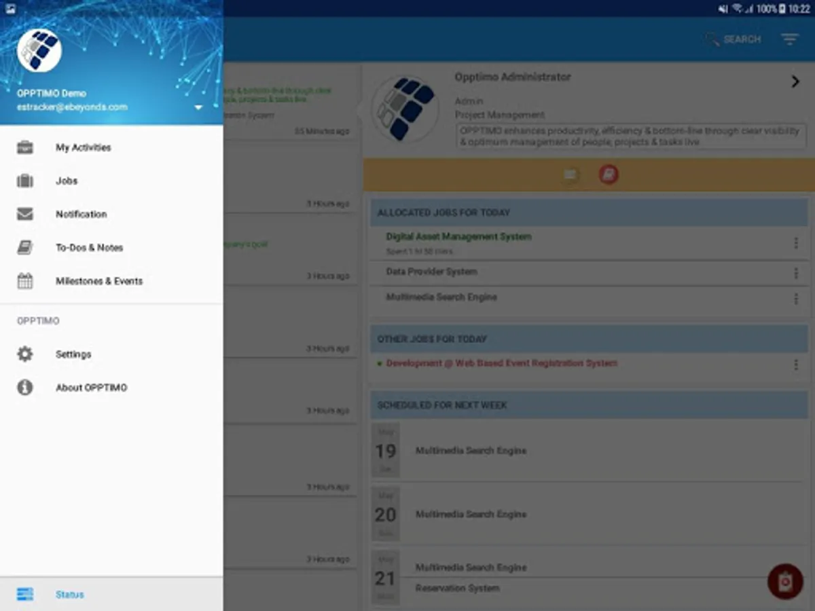
Task: Select Data Provider System job
Action: 432,272
